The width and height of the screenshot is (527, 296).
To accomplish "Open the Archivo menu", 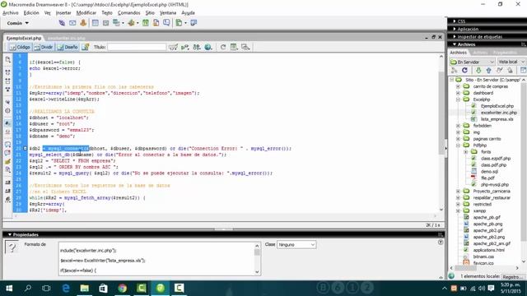I will (11, 13).
